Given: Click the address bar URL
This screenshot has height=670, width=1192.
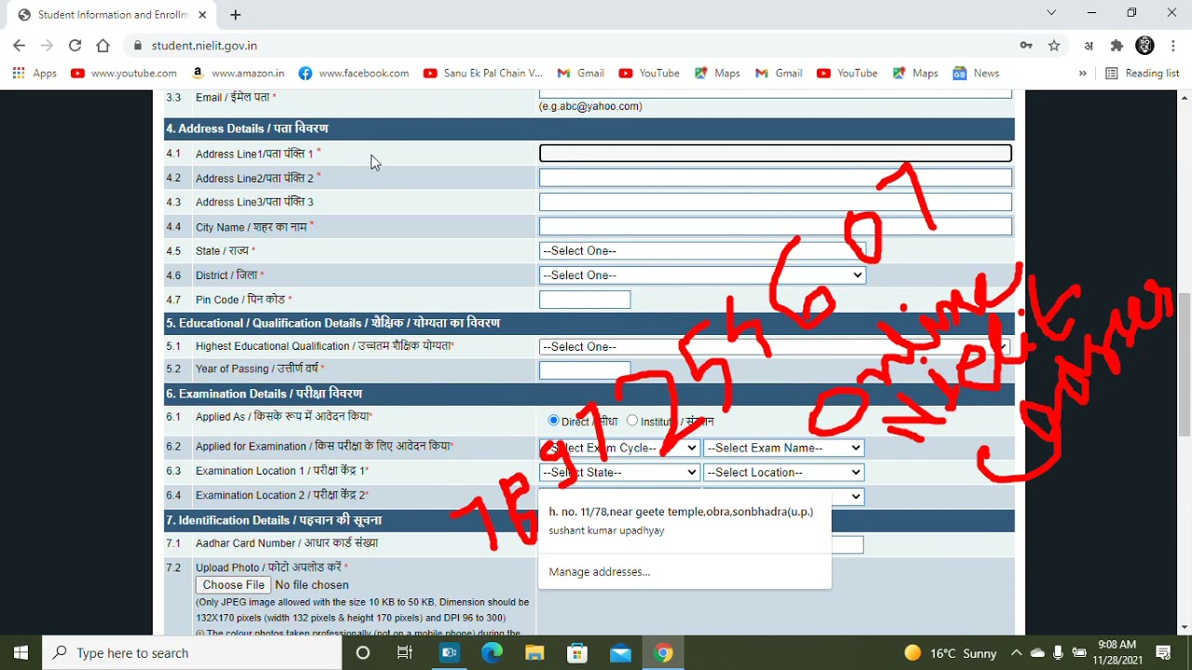Looking at the screenshot, I should [204, 46].
